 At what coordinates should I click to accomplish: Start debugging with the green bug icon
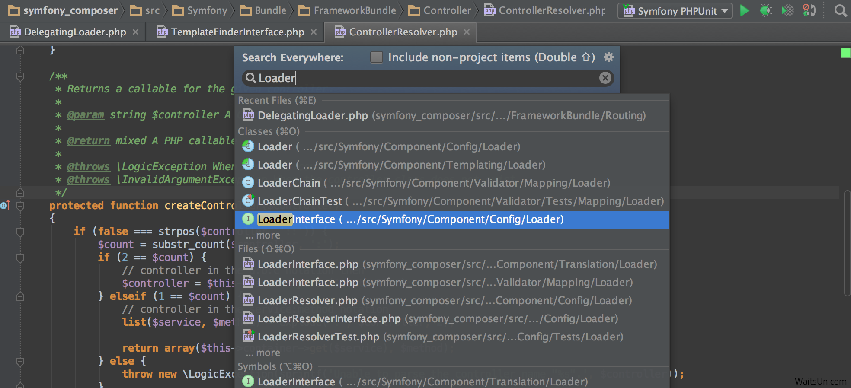765,10
